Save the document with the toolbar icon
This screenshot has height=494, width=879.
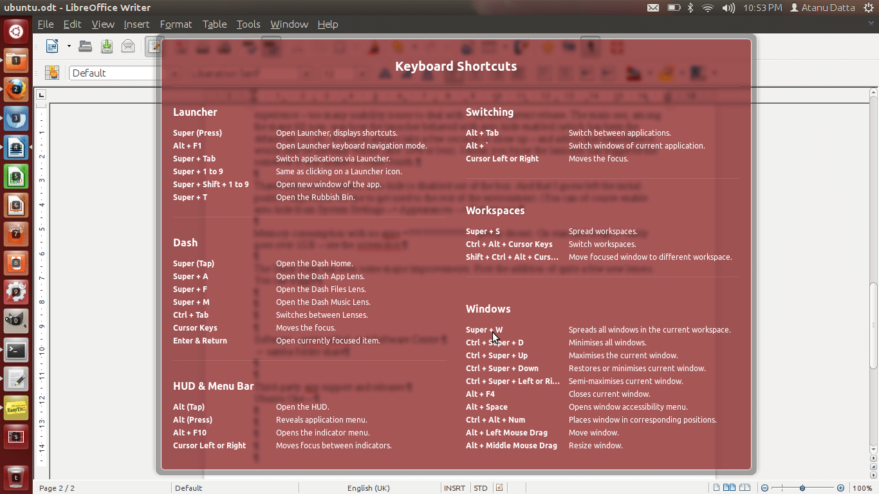(x=107, y=46)
